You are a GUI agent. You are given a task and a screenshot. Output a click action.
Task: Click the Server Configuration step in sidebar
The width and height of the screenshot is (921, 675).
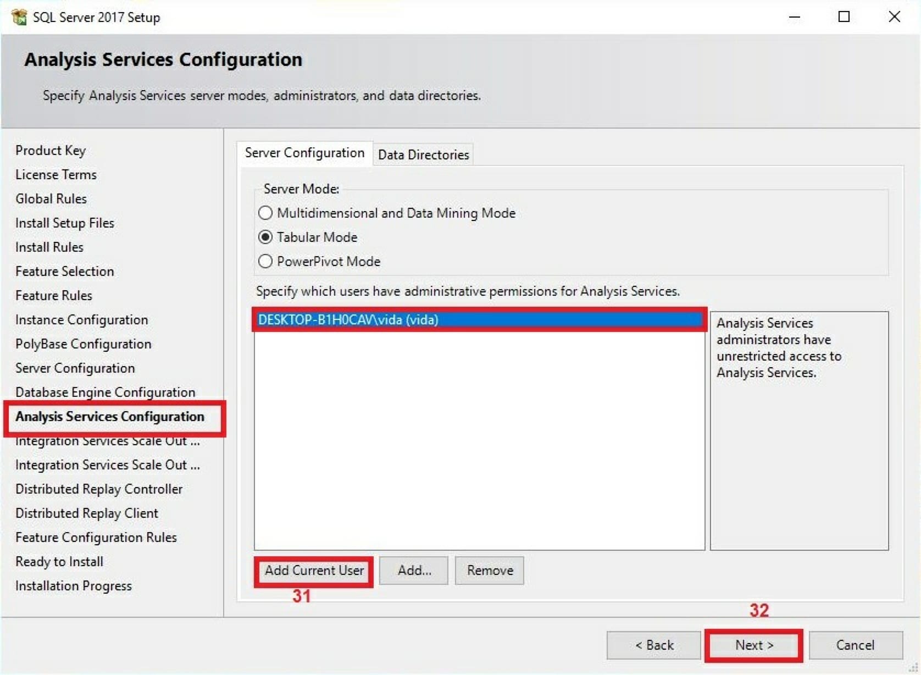click(75, 368)
